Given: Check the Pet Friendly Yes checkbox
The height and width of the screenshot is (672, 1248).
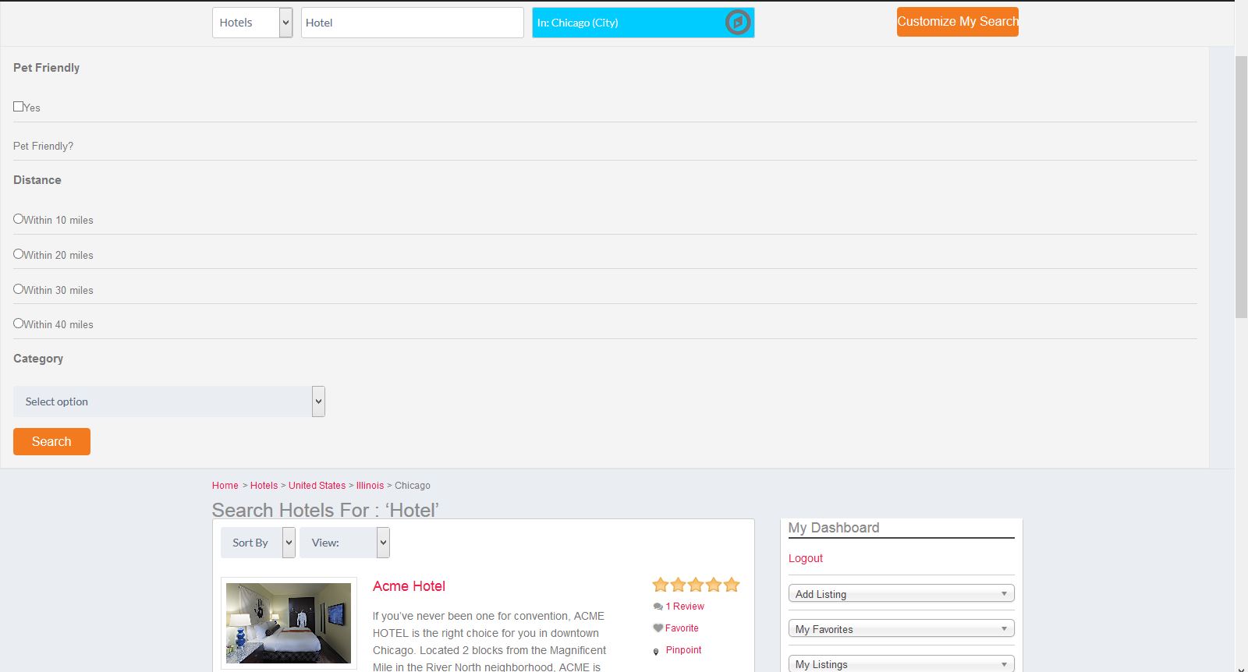Looking at the screenshot, I should pyautogui.click(x=18, y=106).
